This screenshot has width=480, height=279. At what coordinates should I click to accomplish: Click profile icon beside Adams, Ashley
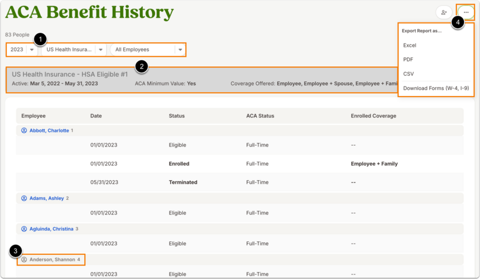(24, 198)
